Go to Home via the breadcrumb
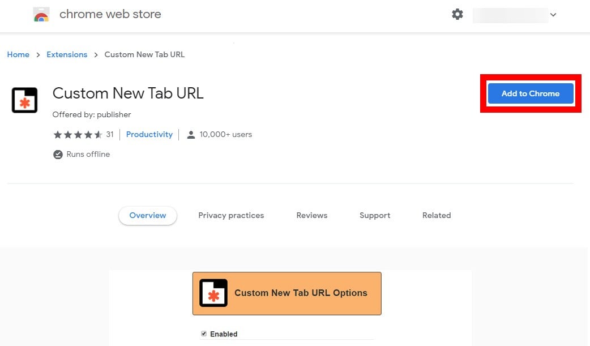Screen dimensions: 590x346 coord(18,55)
